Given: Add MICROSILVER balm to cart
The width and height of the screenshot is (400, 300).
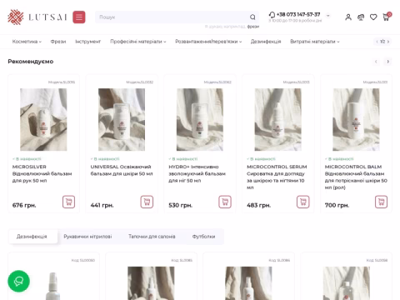Looking at the screenshot, I should pos(68,202).
